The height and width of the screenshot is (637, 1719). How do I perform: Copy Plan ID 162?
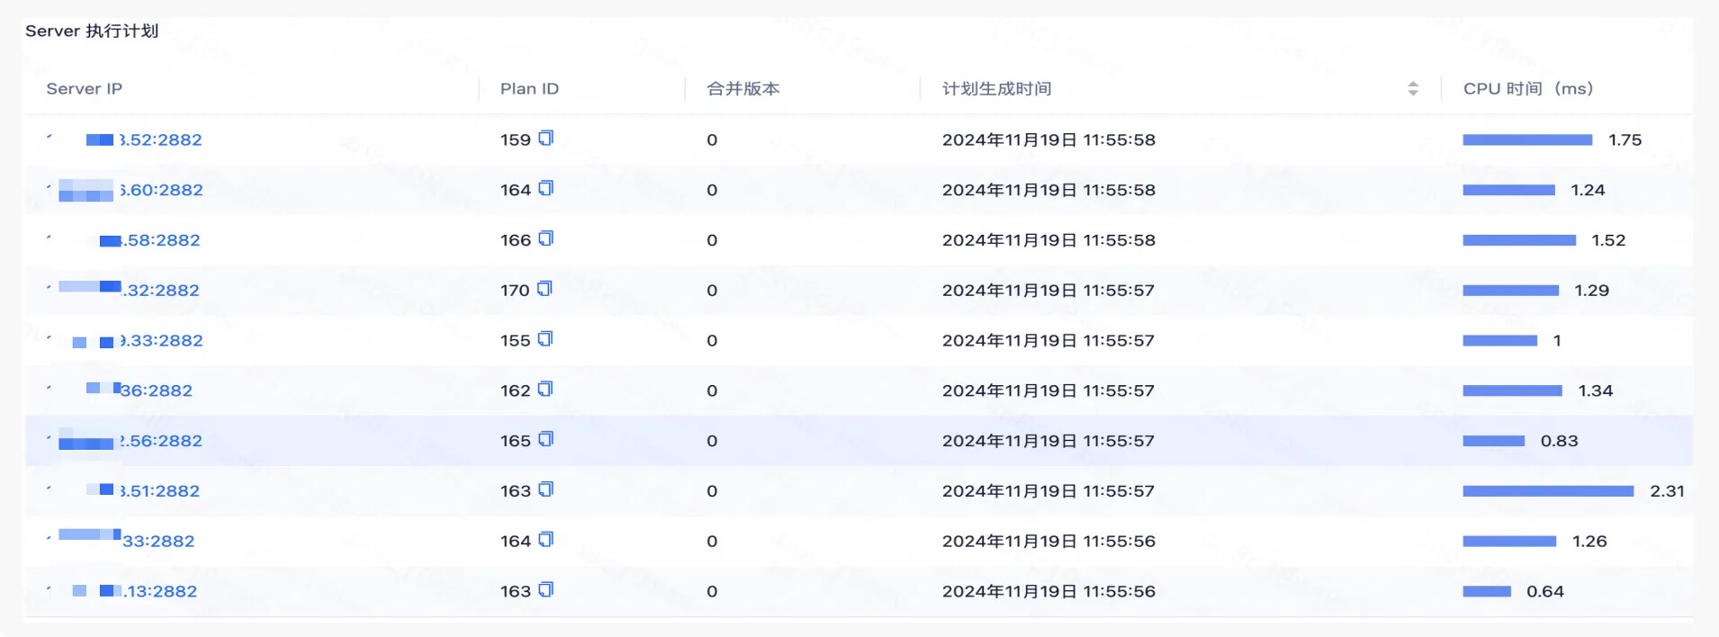pos(544,390)
